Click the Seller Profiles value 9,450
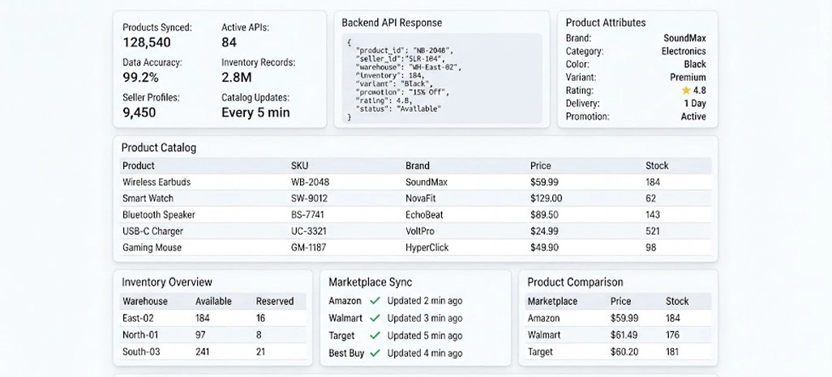The height and width of the screenshot is (377, 832). pyautogui.click(x=139, y=112)
